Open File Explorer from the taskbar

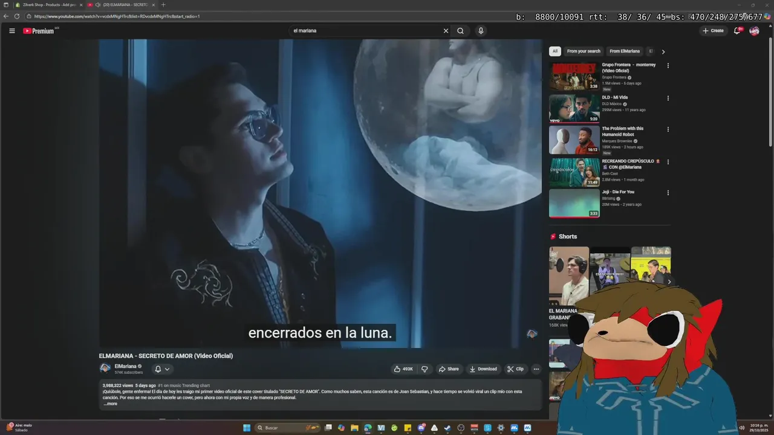coord(354,428)
